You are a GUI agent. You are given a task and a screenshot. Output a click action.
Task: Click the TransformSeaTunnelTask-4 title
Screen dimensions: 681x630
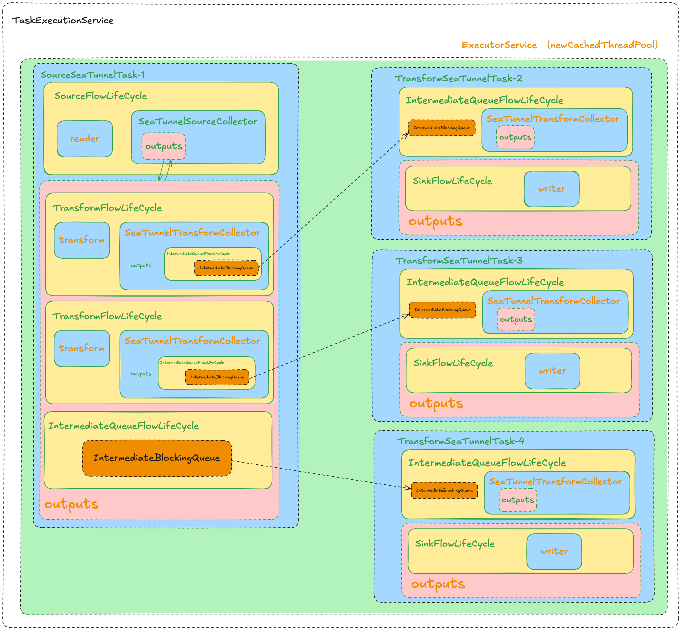(x=460, y=441)
